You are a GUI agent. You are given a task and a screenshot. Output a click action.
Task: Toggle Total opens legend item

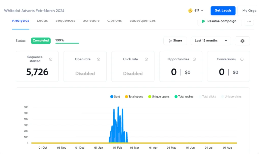coord(134,97)
